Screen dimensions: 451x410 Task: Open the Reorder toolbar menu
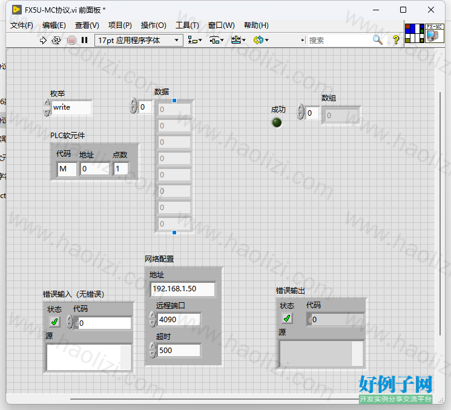[260, 40]
